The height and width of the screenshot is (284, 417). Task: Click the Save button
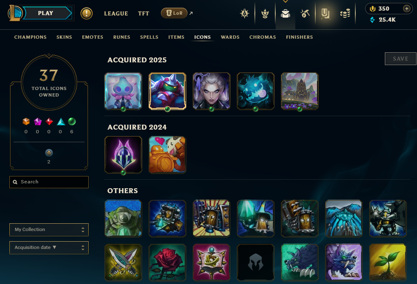401,59
